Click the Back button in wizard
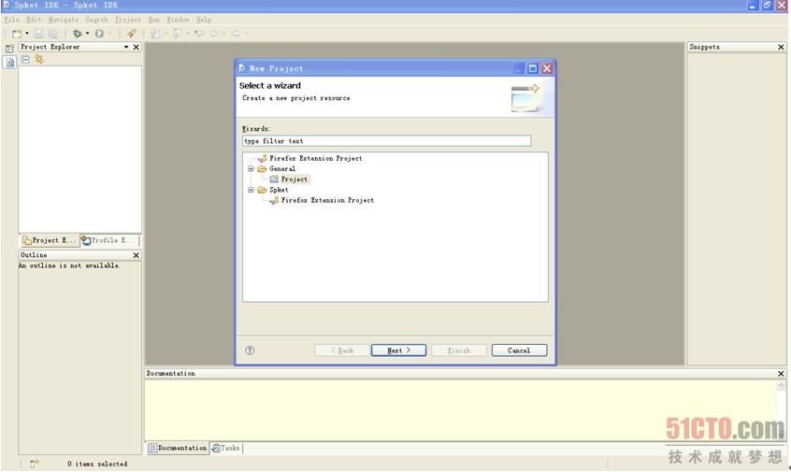 tap(341, 350)
